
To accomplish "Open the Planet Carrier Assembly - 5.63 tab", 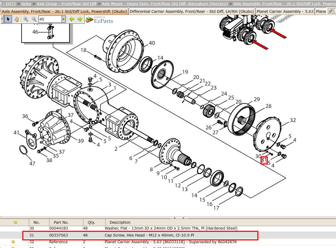I will (285, 11).
